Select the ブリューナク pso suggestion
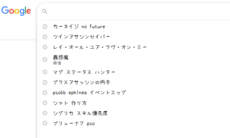230x138 pixels. click(74, 124)
